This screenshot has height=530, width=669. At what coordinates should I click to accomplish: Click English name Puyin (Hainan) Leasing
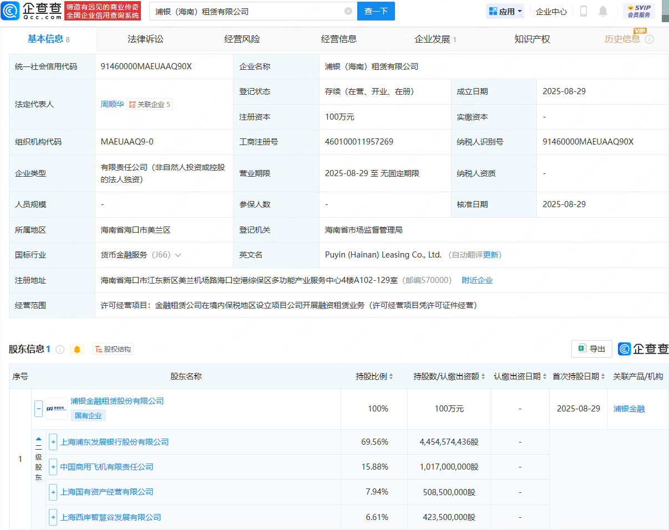pos(383,255)
